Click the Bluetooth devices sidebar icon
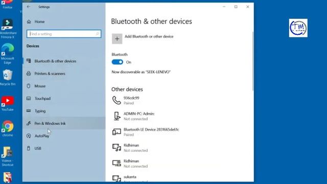 (29, 61)
